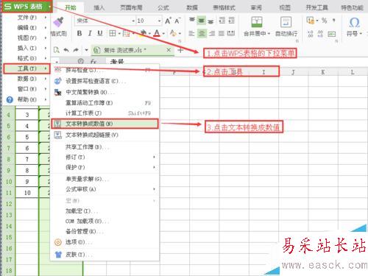Click the Omega symbol (符号) icon
Image resolution: width=368 pixels, height=276 pixels.
click(x=354, y=23)
